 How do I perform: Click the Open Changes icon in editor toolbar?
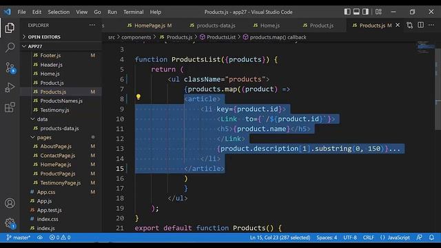409,25
